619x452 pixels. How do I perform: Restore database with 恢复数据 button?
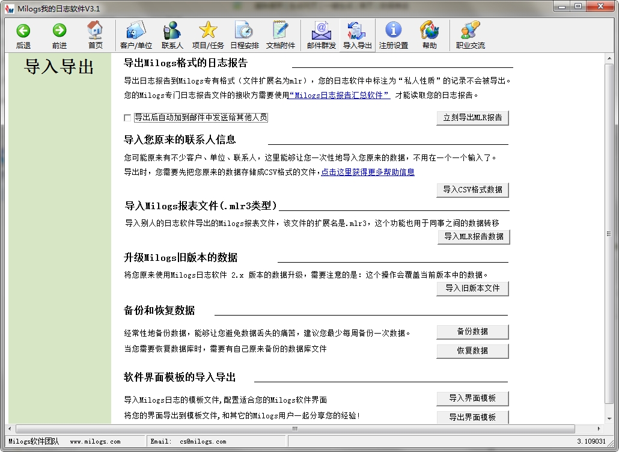click(x=472, y=351)
